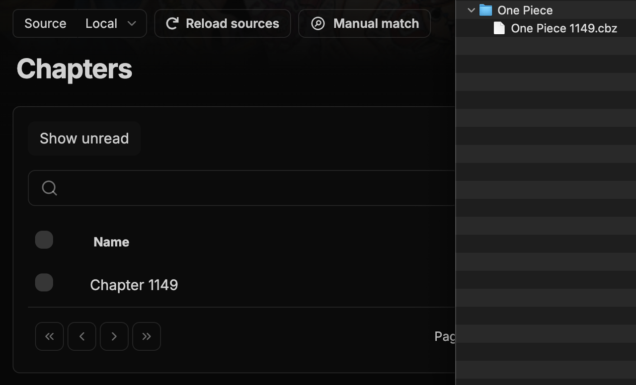Sort by the Name column header

(111, 242)
